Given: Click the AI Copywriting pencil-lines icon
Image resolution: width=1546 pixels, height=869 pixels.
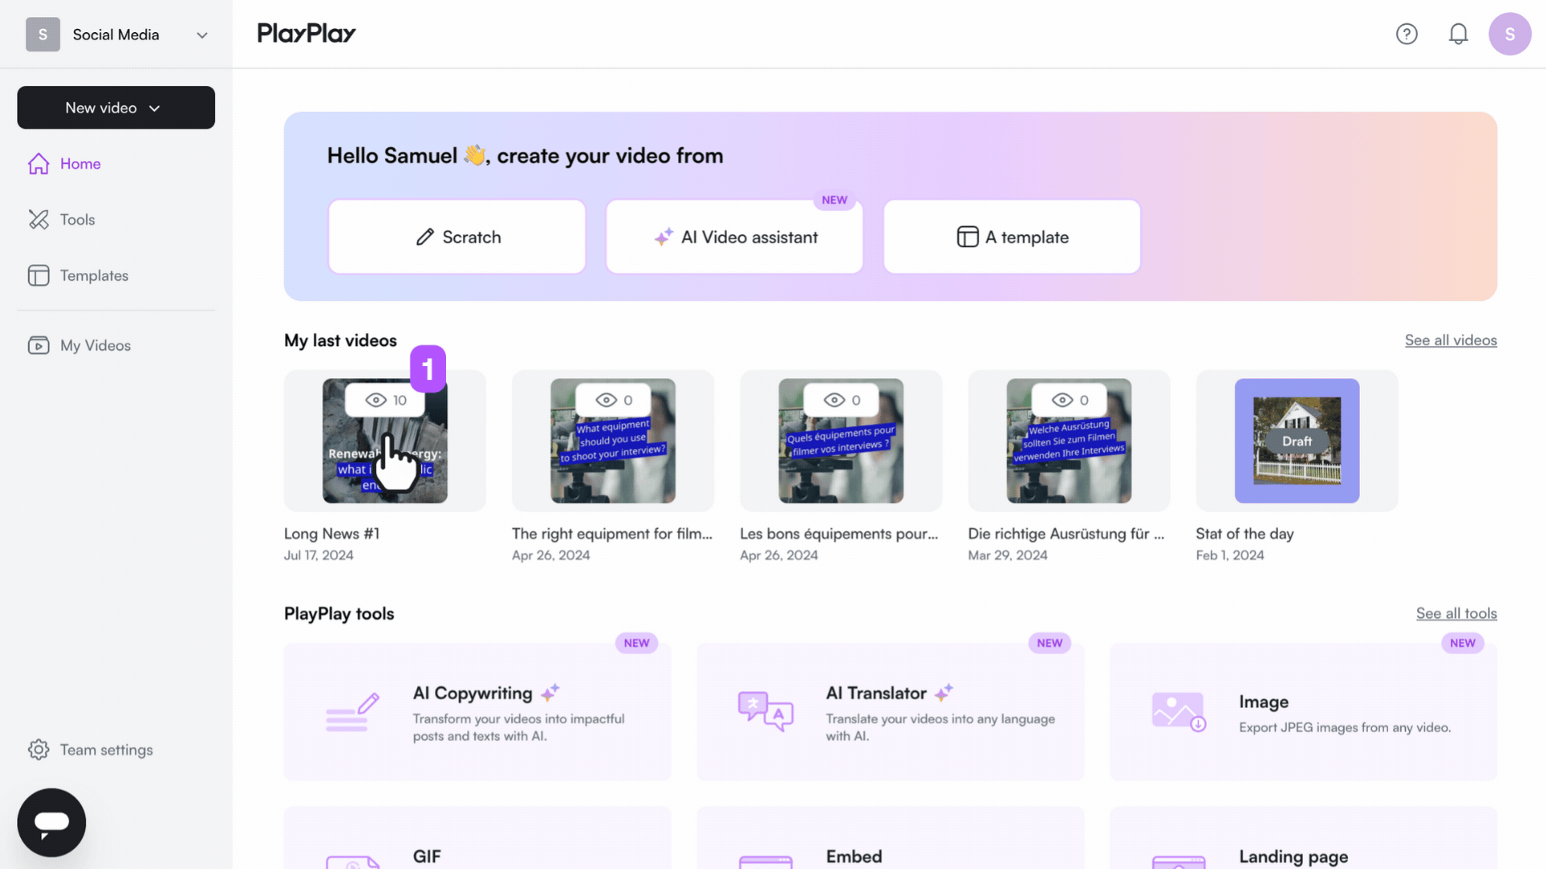Looking at the screenshot, I should click(353, 712).
